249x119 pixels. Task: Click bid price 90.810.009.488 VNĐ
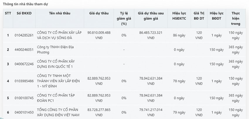99,35
